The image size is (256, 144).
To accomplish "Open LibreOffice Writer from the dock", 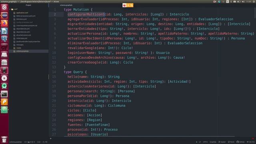I will click(4, 31).
